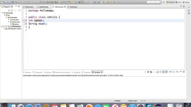Open the Properties tab
Viewport: 191px width, 107px height.
pos(37,72)
